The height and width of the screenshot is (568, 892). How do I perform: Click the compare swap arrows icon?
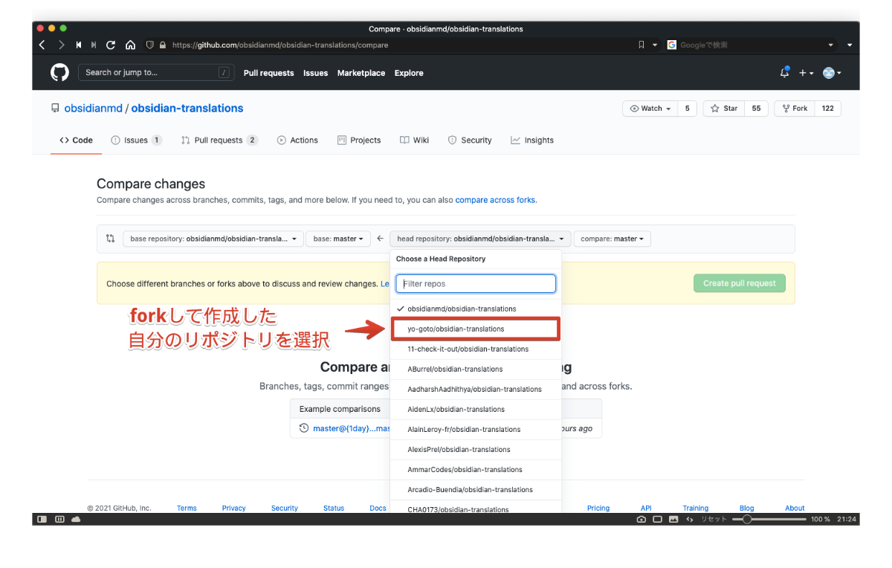click(111, 239)
